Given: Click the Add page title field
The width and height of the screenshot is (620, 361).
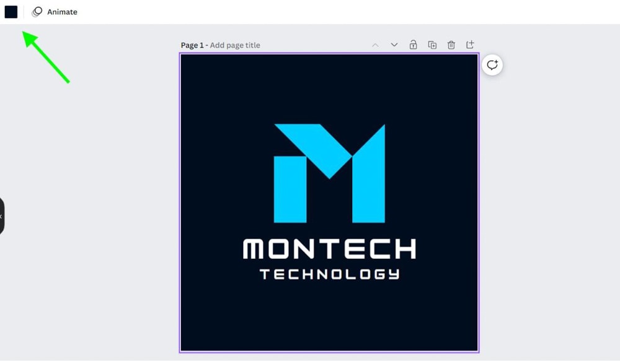Looking at the screenshot, I should (235, 45).
